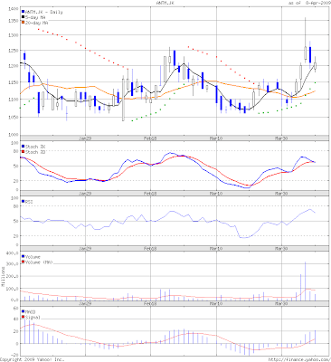This screenshot has width=331, height=362.
Task: Click the 1250 price axis value
Action: point(14,51)
